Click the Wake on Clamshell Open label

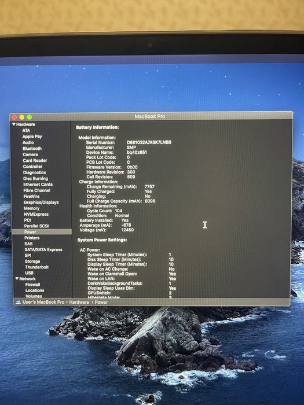click(112, 274)
